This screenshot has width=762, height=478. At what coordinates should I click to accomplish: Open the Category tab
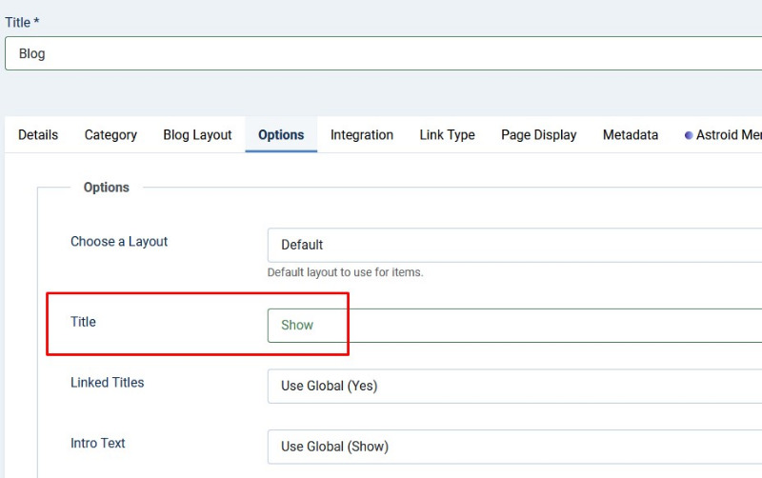click(x=110, y=134)
